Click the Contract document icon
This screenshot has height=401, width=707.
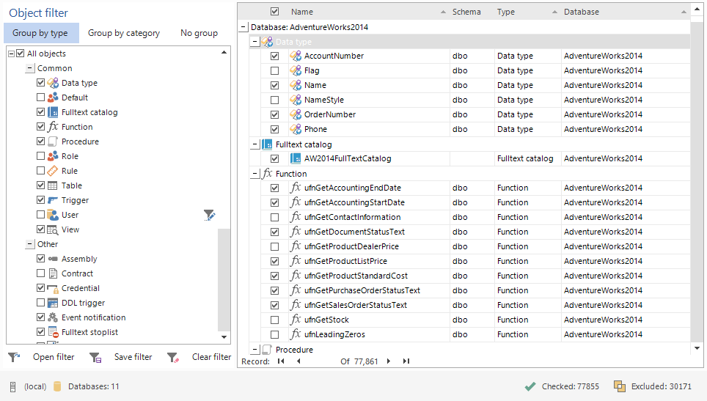[x=53, y=273]
